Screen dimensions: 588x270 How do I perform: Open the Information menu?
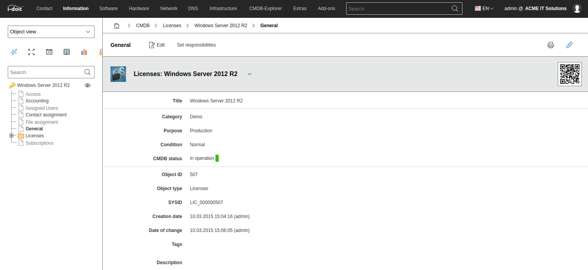[76, 8]
